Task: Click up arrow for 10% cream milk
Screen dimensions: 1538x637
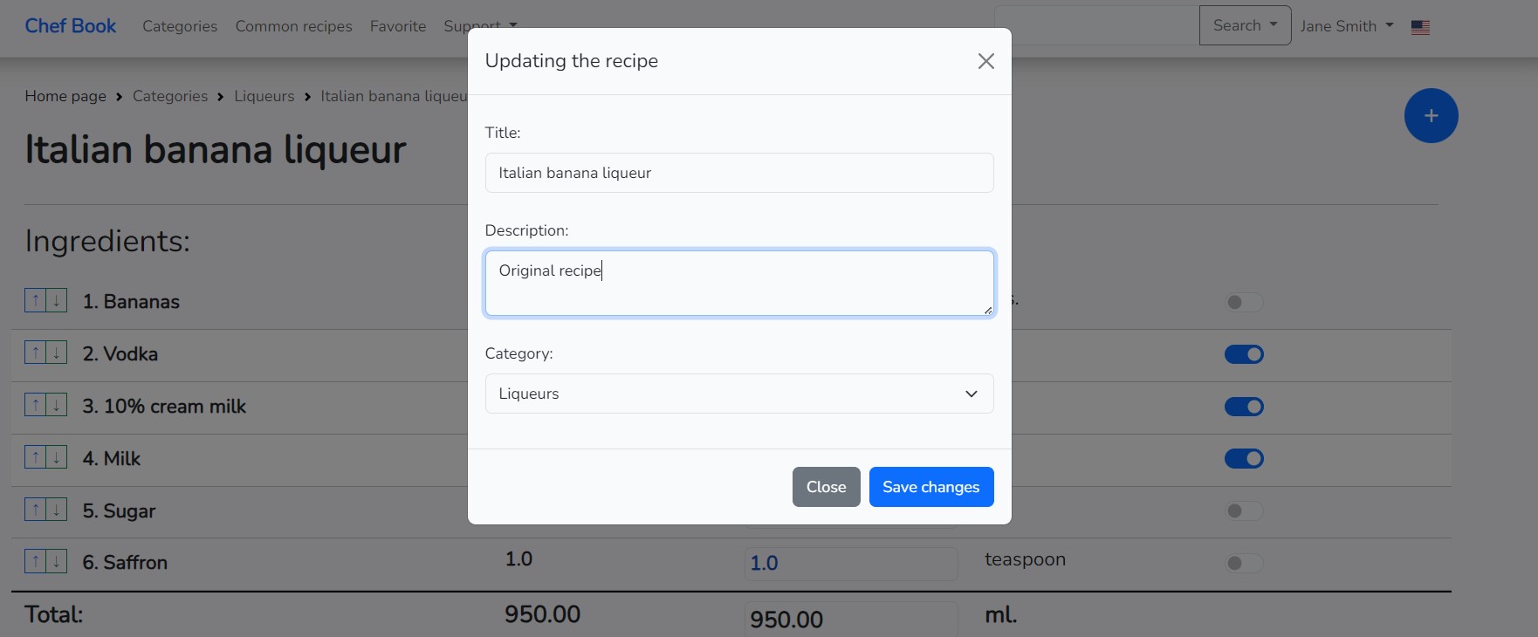Action: pos(35,406)
